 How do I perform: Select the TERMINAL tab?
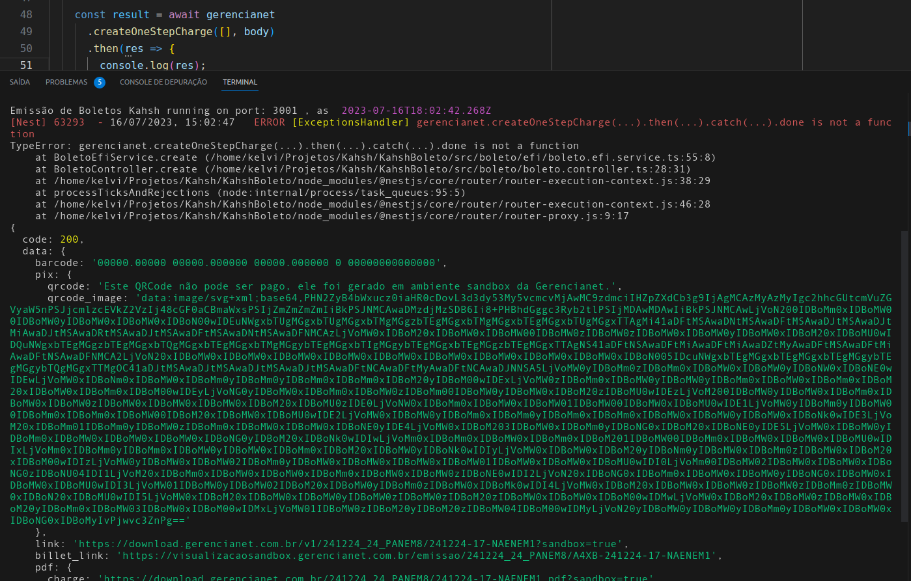click(240, 82)
